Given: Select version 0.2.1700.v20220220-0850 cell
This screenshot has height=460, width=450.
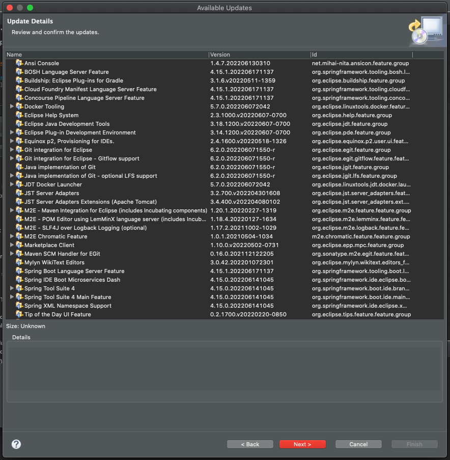Looking at the screenshot, I should coord(248,314).
